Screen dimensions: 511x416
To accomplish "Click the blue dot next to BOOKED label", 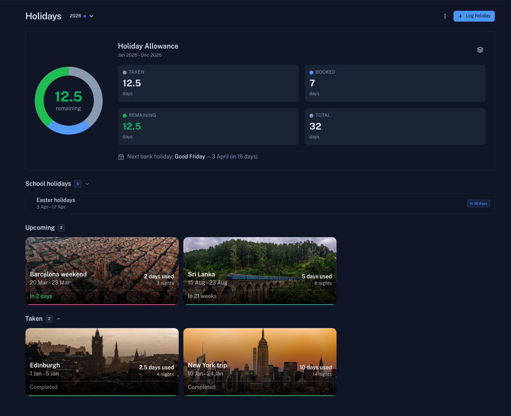I will (x=311, y=72).
